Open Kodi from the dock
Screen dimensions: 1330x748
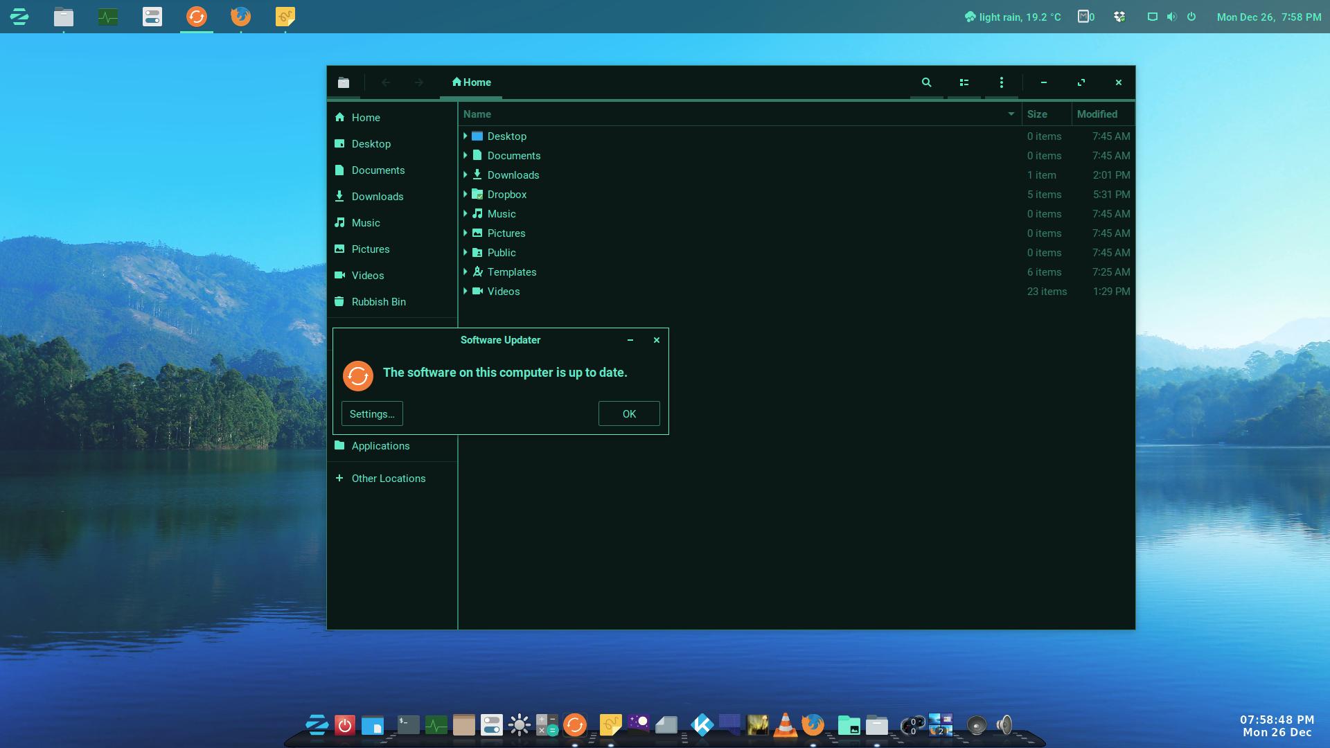point(702,725)
